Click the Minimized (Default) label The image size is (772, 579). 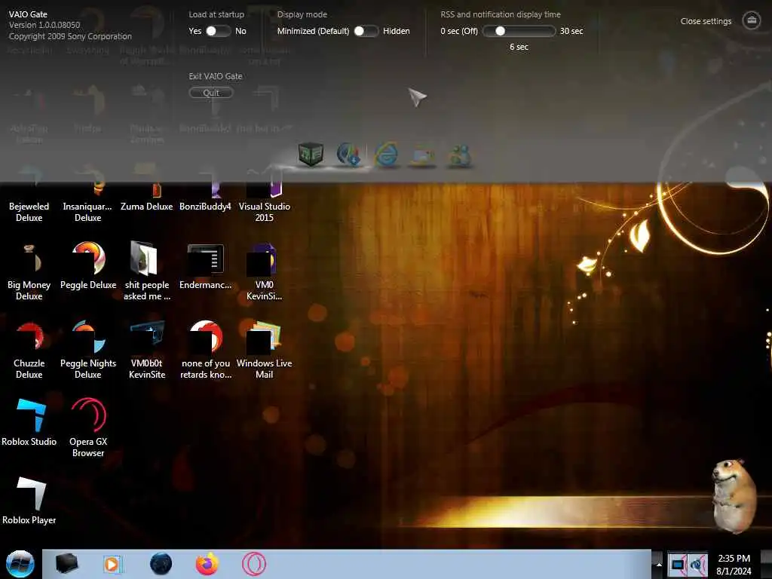pyautogui.click(x=313, y=31)
